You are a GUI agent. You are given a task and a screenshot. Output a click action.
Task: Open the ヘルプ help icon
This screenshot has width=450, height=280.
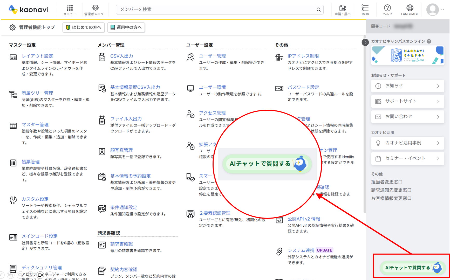click(387, 8)
